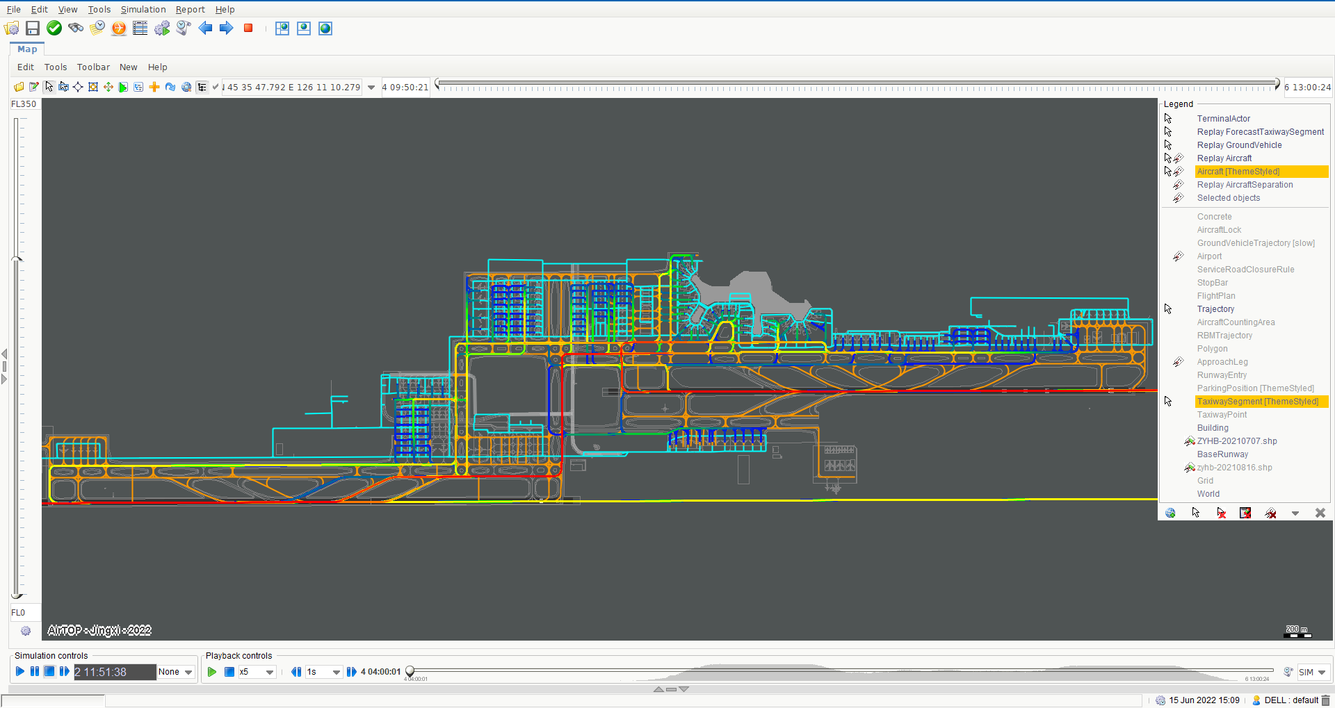Open the Simulation menu

143,9
